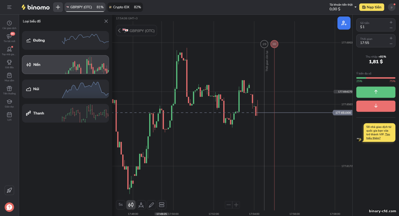Open the indicators compass tool

[x=141, y=205]
